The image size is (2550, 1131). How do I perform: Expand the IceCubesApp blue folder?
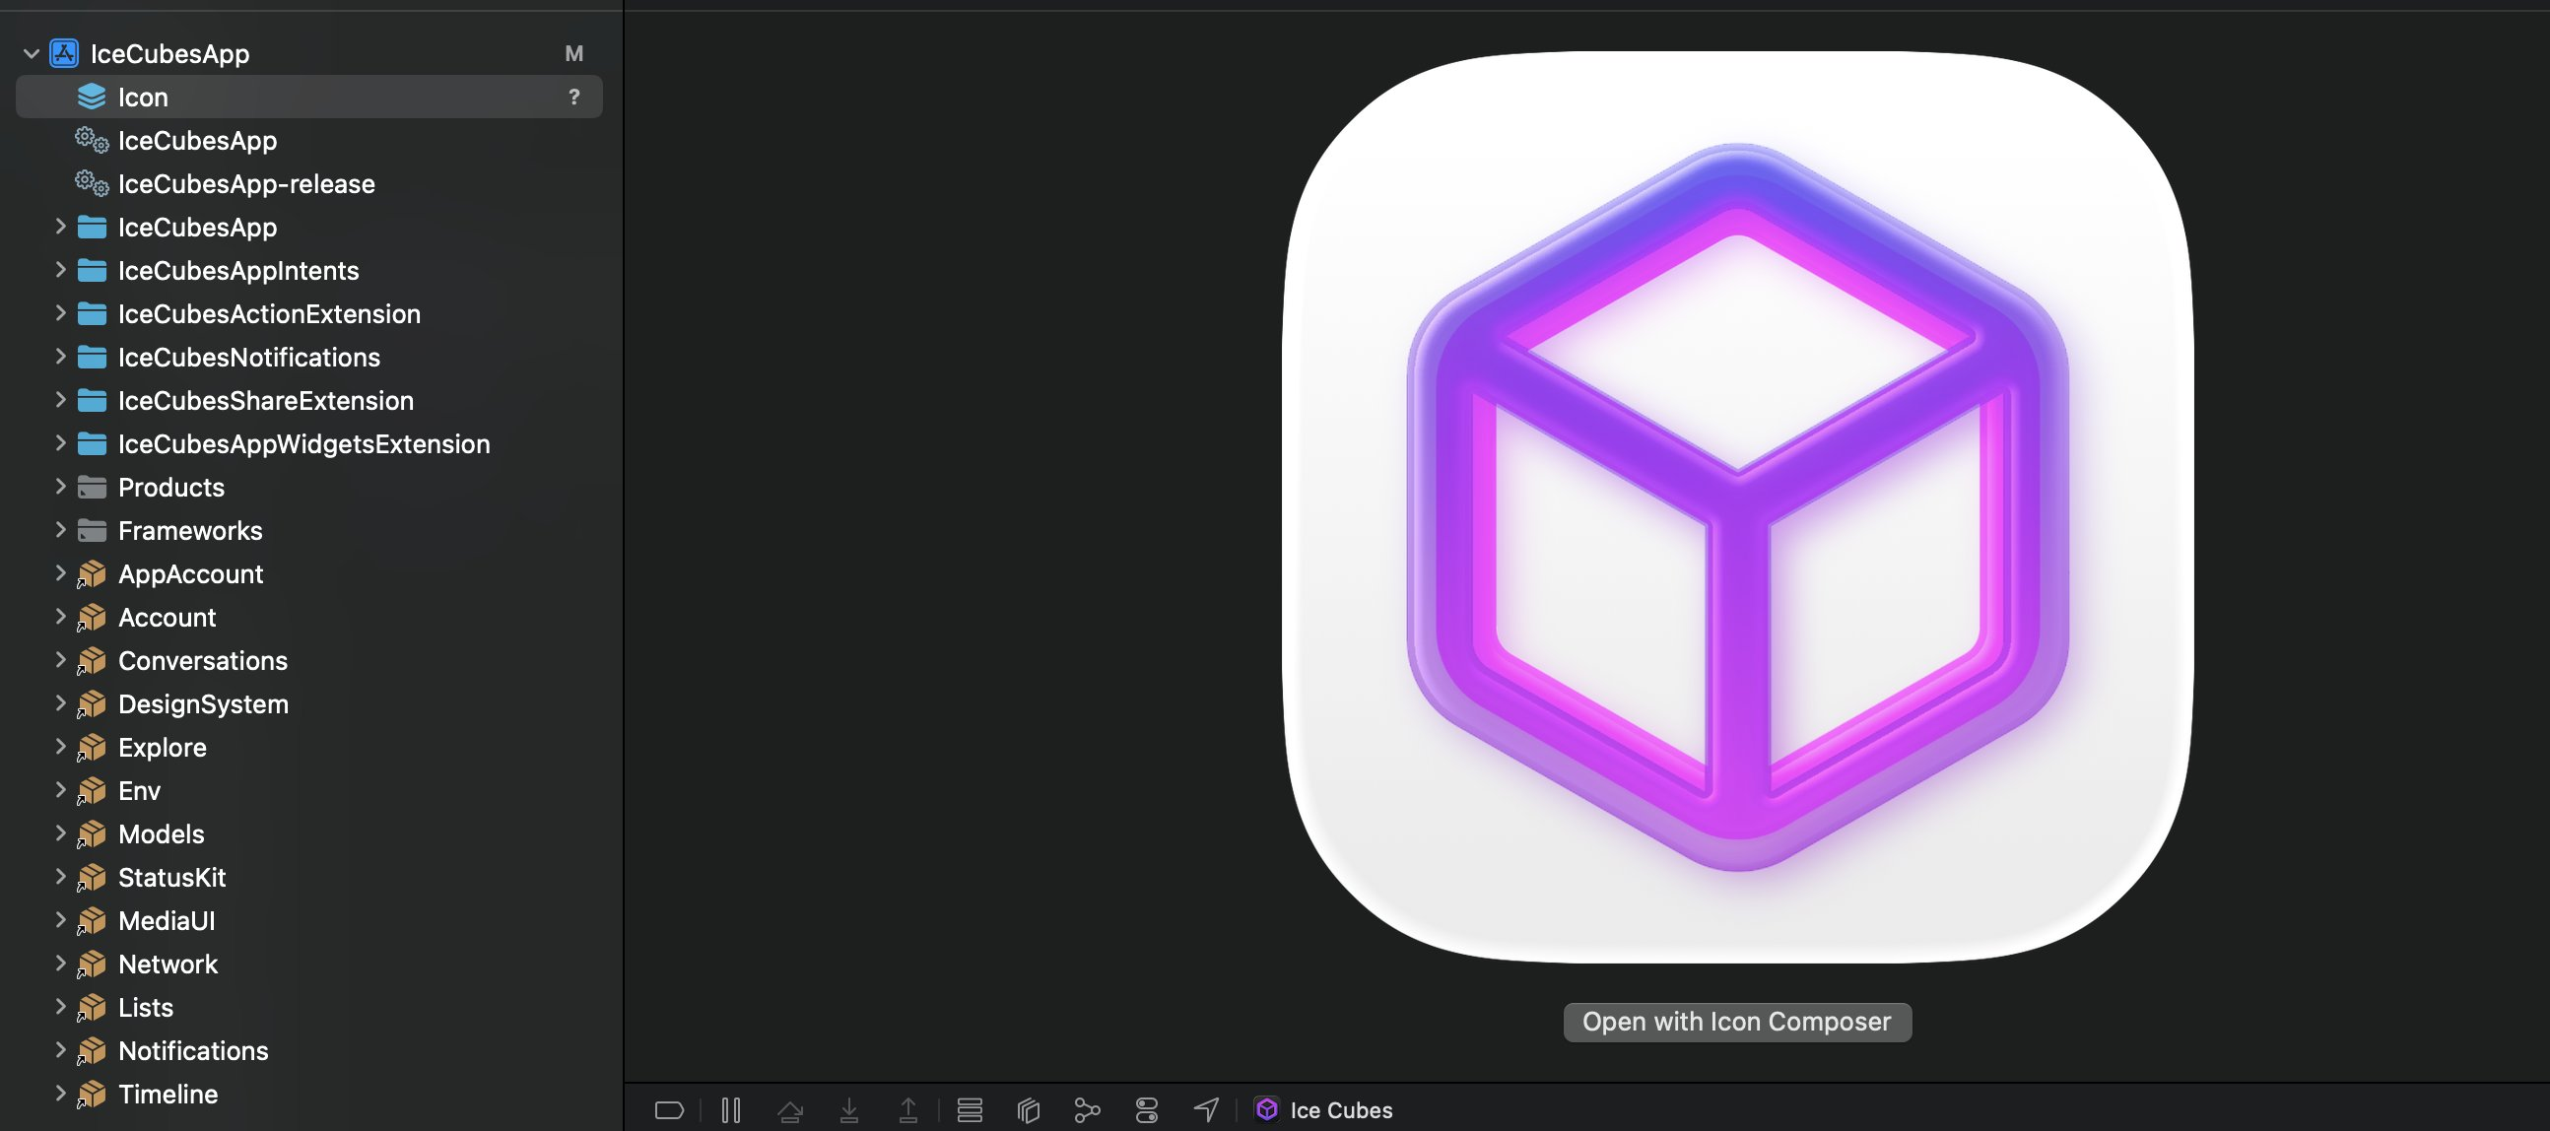(x=60, y=227)
